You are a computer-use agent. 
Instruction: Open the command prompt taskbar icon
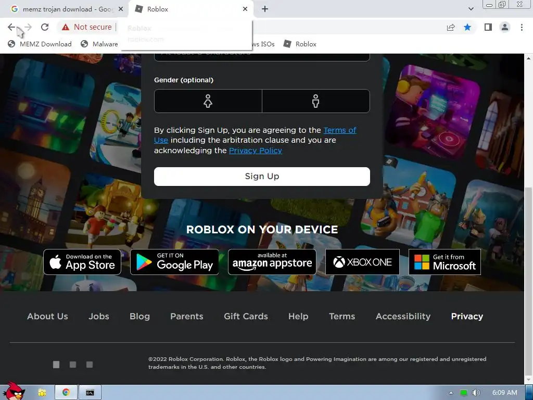pos(90,393)
